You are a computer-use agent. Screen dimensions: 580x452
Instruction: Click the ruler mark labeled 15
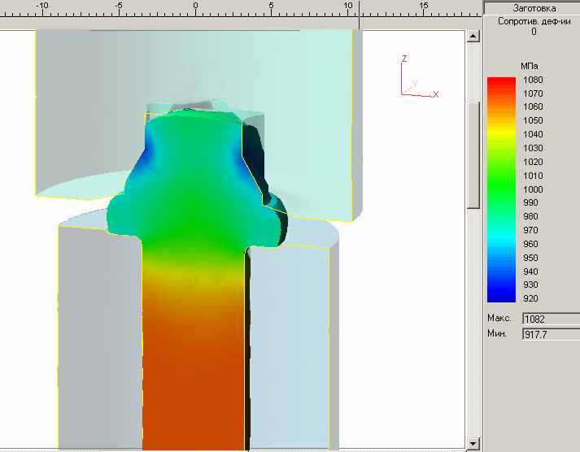click(x=424, y=6)
